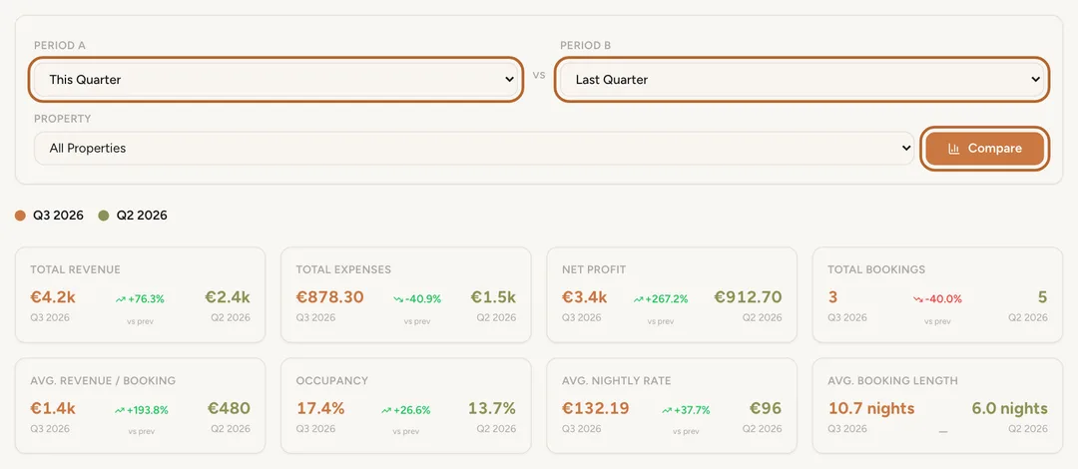Image resolution: width=1078 pixels, height=469 pixels.
Task: Click the 6.0 nights value
Action: click(x=1010, y=408)
